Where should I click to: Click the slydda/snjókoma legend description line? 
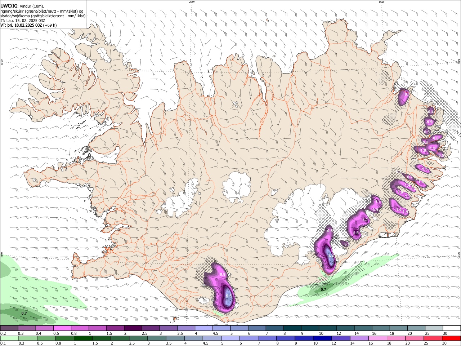pos(43,16)
